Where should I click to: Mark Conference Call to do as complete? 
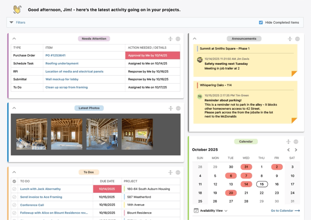pyautogui.click(x=14, y=205)
